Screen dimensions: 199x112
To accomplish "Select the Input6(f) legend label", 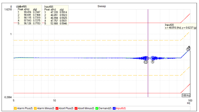I will pyautogui.click(x=121, y=108).
